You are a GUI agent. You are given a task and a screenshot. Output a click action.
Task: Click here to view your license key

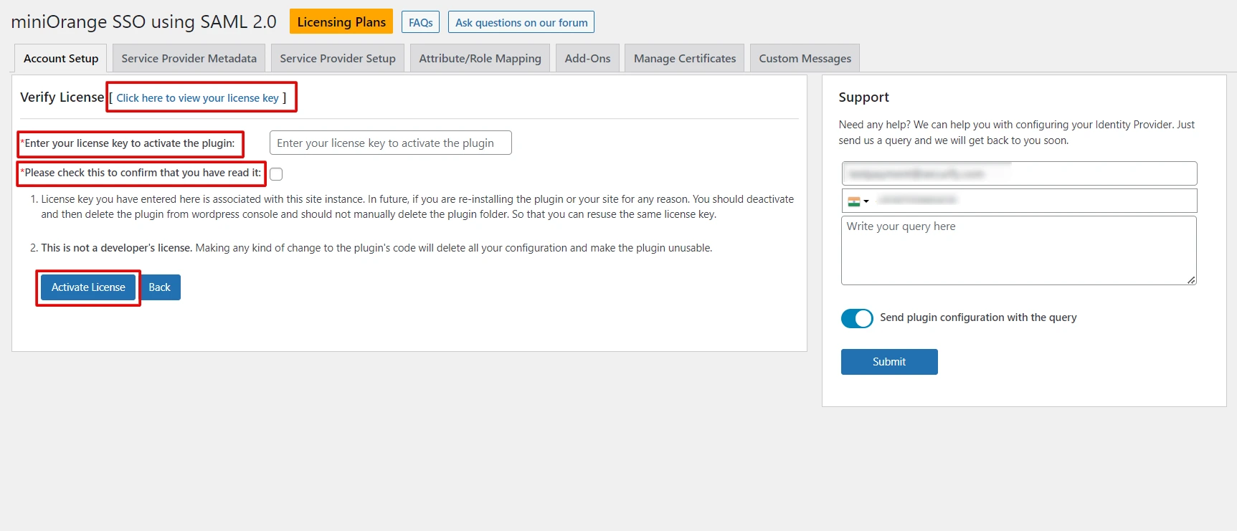click(198, 98)
